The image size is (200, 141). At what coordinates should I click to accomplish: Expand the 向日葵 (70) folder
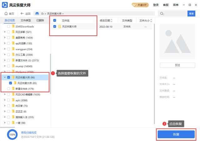(x=5, y=106)
